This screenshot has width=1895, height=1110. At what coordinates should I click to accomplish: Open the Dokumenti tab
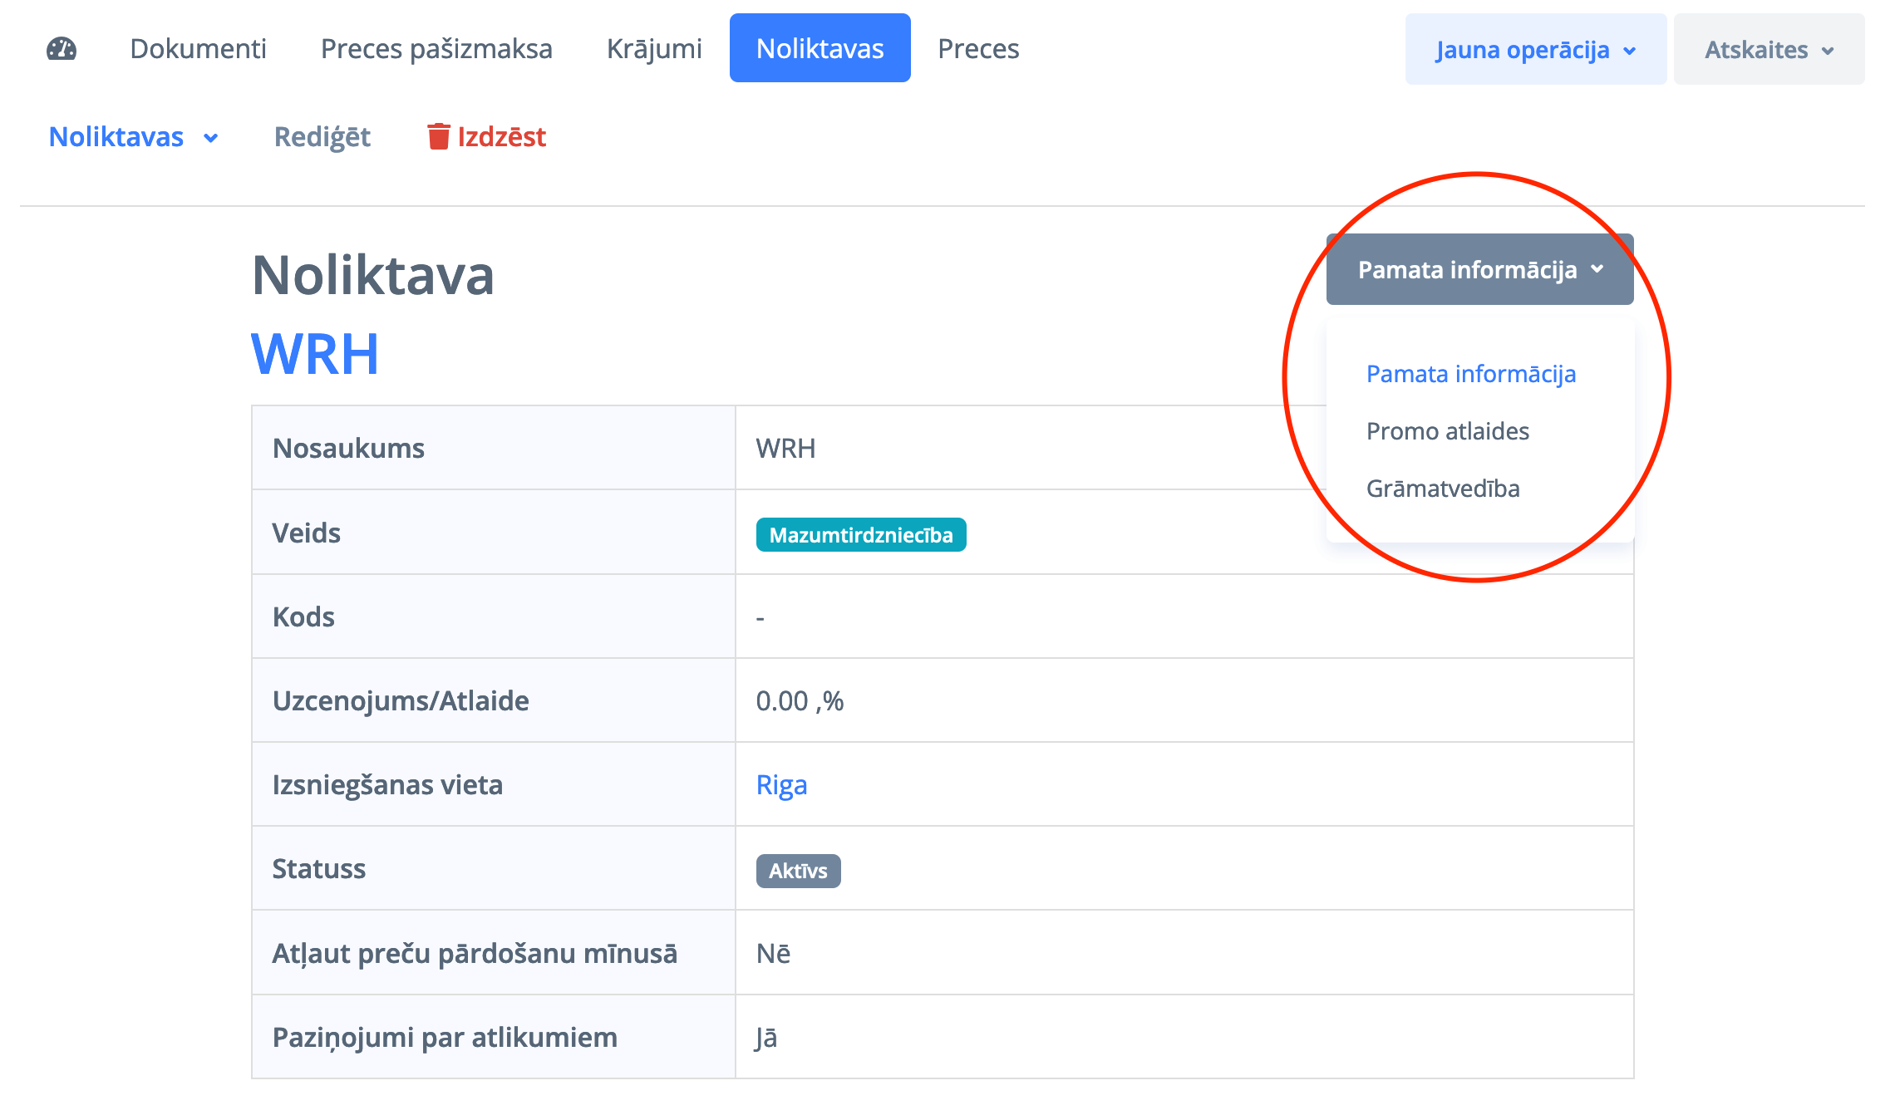198,49
